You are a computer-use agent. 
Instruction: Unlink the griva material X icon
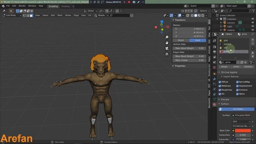246,62
